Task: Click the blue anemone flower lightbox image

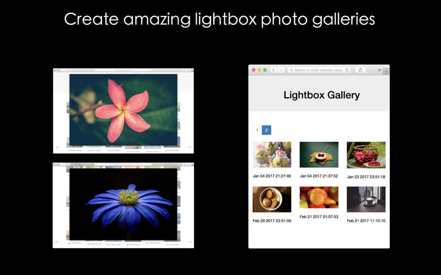Action: pos(123,204)
